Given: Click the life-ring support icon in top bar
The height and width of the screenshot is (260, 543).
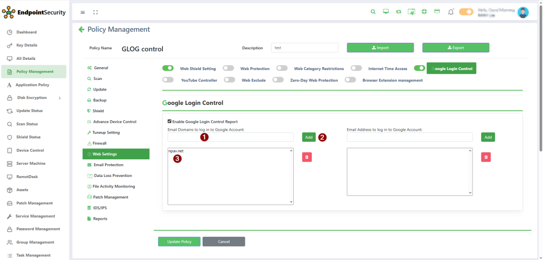Looking at the screenshot, I should click(x=424, y=12).
